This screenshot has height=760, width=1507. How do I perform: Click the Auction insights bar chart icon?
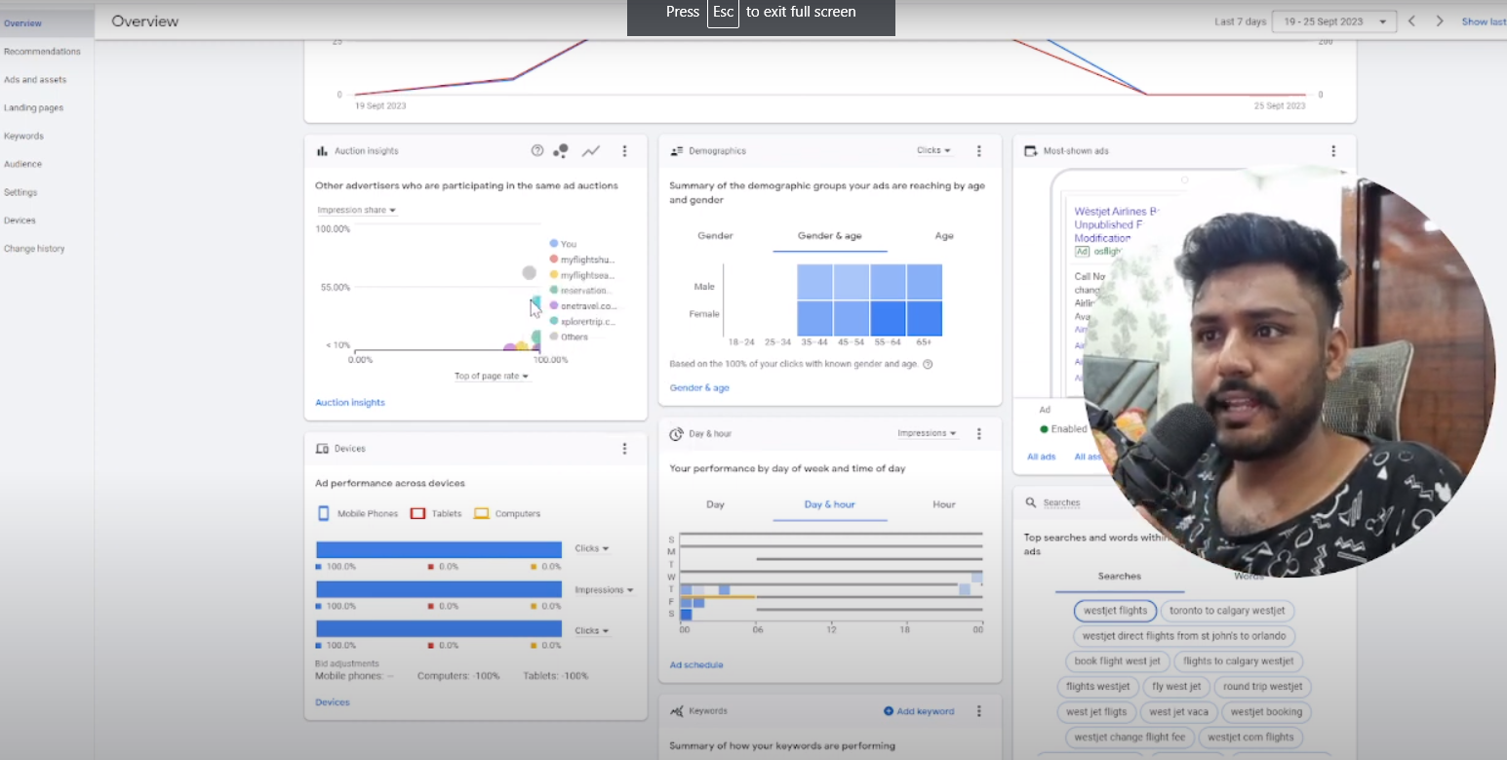coord(322,151)
